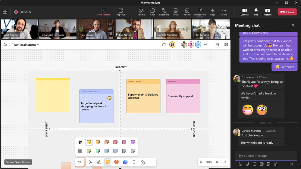Leave the meeting
This screenshot has width=301, height=169.
coord(287,12)
